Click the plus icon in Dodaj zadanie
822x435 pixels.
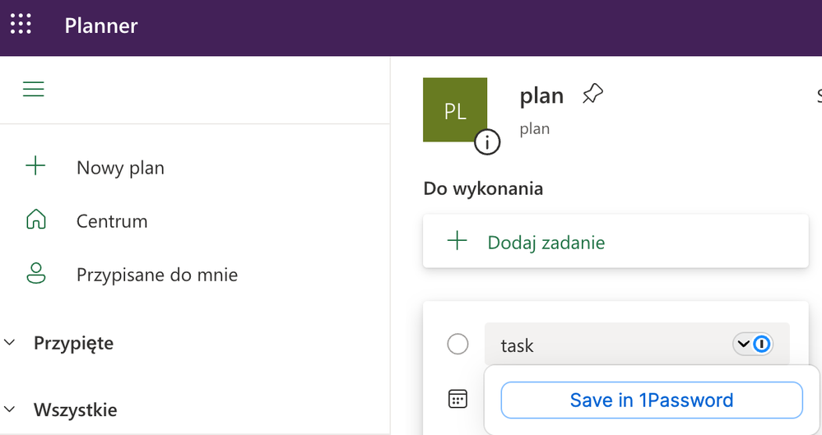457,242
